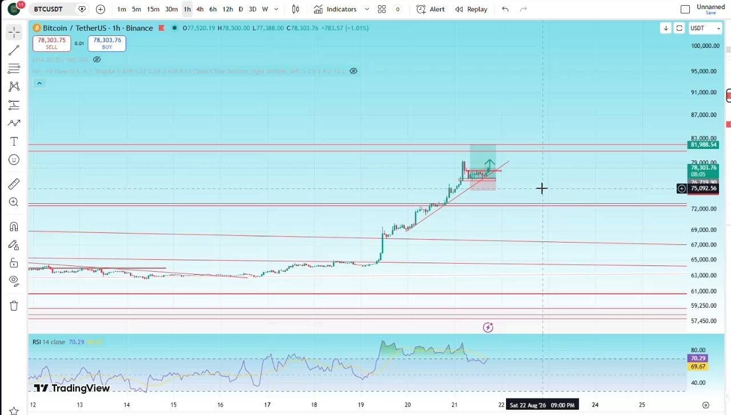This screenshot has height=415, width=731.
Task: Select the crosshair cursor tool
Action: point(14,33)
